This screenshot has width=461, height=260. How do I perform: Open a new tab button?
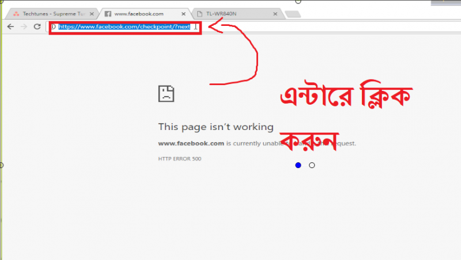coord(293,14)
